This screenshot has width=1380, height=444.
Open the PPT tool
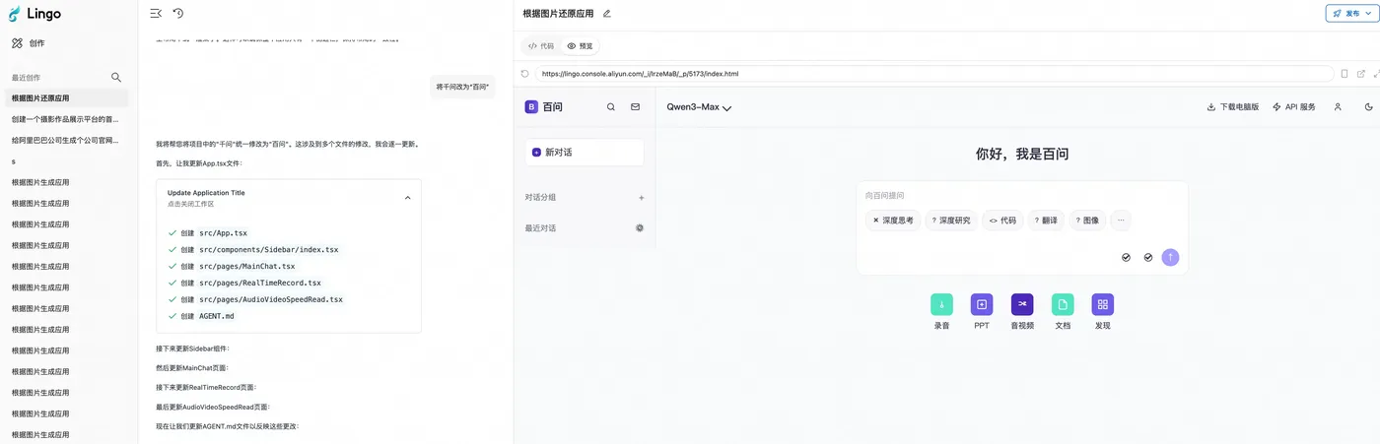[x=982, y=311]
